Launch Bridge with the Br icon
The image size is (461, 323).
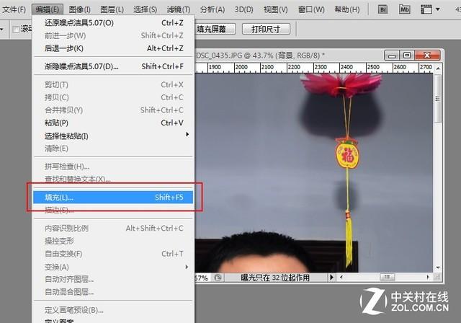point(382,9)
